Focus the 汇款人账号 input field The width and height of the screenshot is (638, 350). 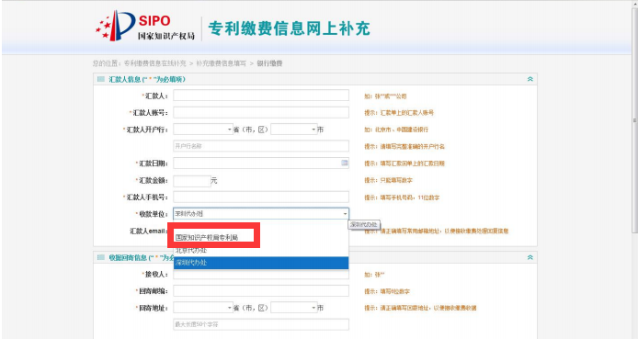point(261,112)
